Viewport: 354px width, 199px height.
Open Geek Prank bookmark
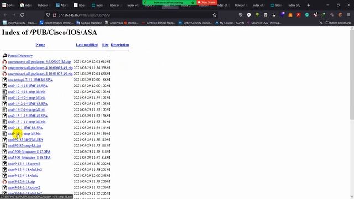click(114, 23)
